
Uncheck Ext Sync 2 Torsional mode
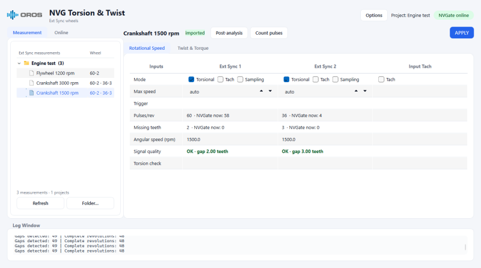point(286,79)
